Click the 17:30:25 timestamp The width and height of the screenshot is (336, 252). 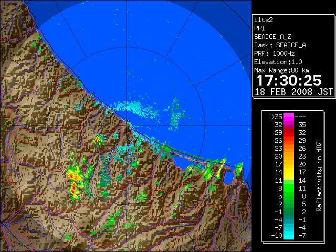tap(289, 80)
